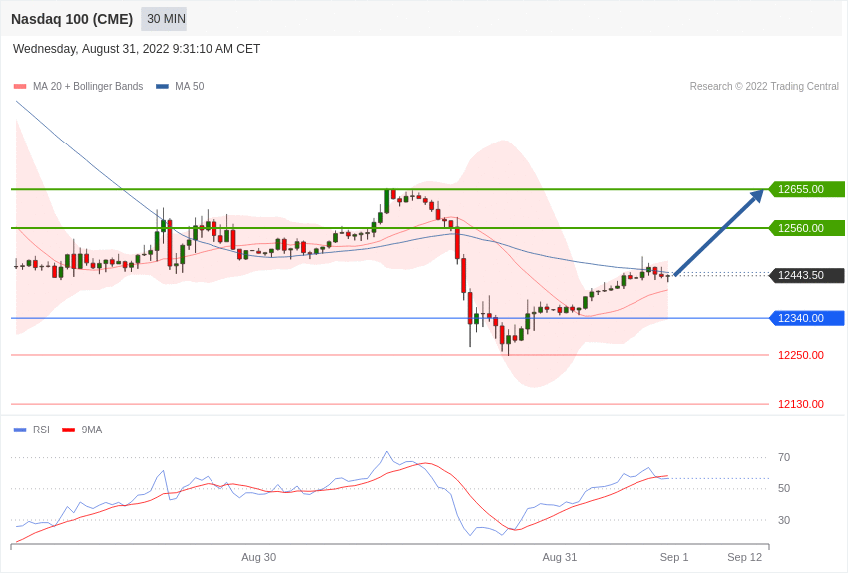Viewport: 848px width, 574px height.
Task: Click the RSI 30 axis label
Action: click(x=784, y=520)
